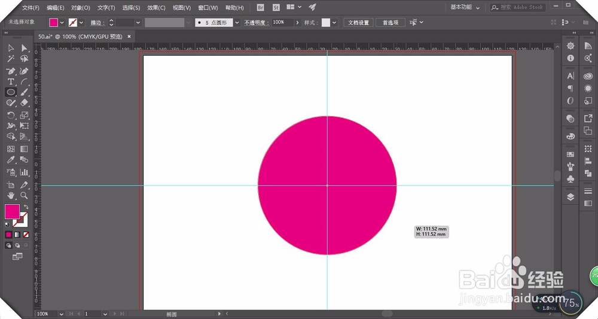Select the Eraser tool
Image resolution: width=598 pixels, height=319 pixels.
[24, 103]
